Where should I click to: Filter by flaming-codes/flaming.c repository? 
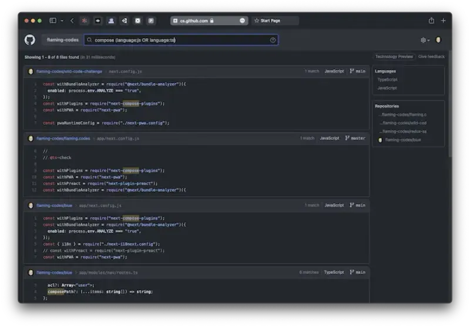coord(402,114)
